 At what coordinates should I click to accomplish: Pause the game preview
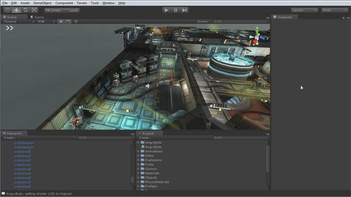175,10
